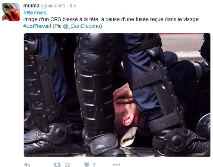
Task: Click the tweet text about CRS blessé
Action: tap(111, 19)
